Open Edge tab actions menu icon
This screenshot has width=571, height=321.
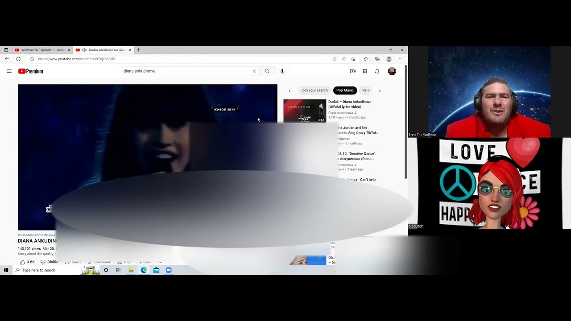6,50
